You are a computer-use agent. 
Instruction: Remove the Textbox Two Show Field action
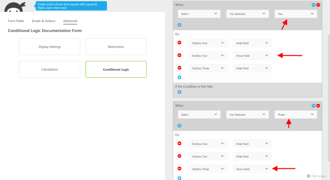pyautogui.click(x=179, y=55)
